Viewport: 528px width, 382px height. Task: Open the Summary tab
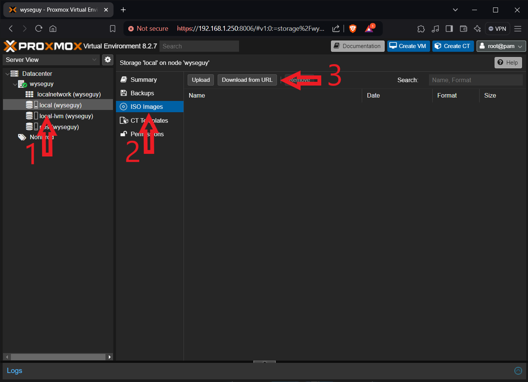[x=150, y=80]
